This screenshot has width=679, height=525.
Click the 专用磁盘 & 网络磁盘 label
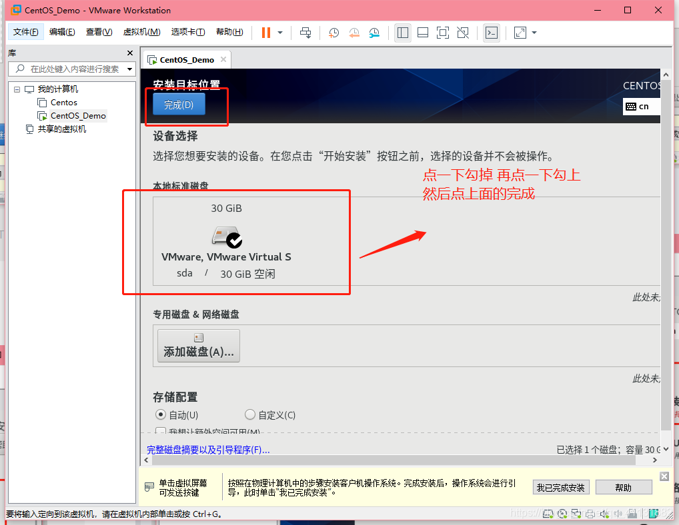coord(195,314)
